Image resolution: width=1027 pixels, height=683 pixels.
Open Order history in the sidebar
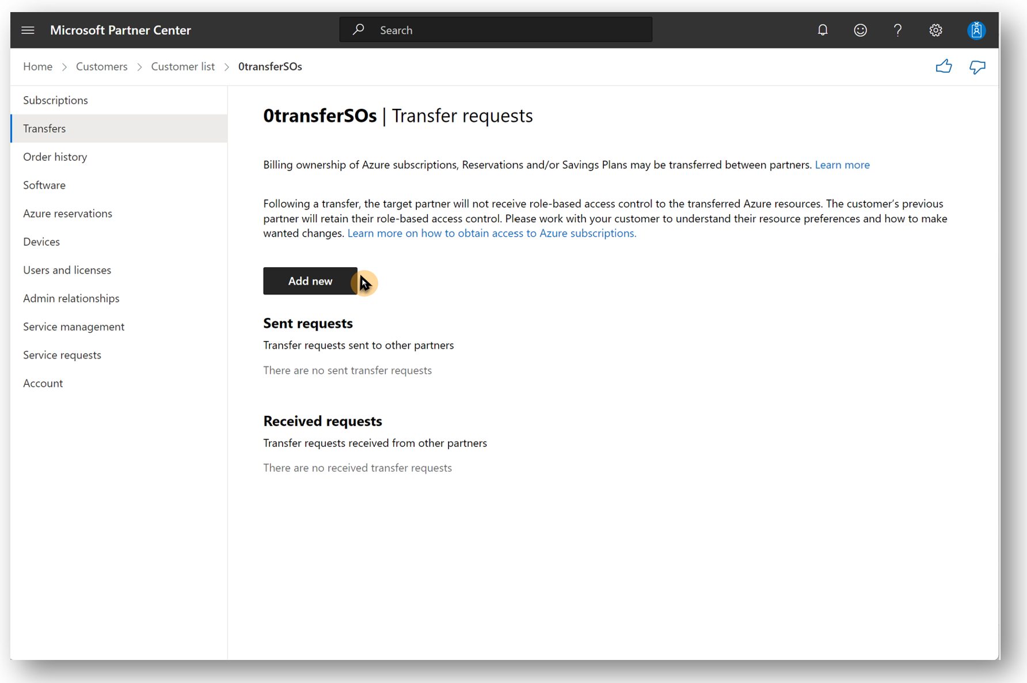55,157
